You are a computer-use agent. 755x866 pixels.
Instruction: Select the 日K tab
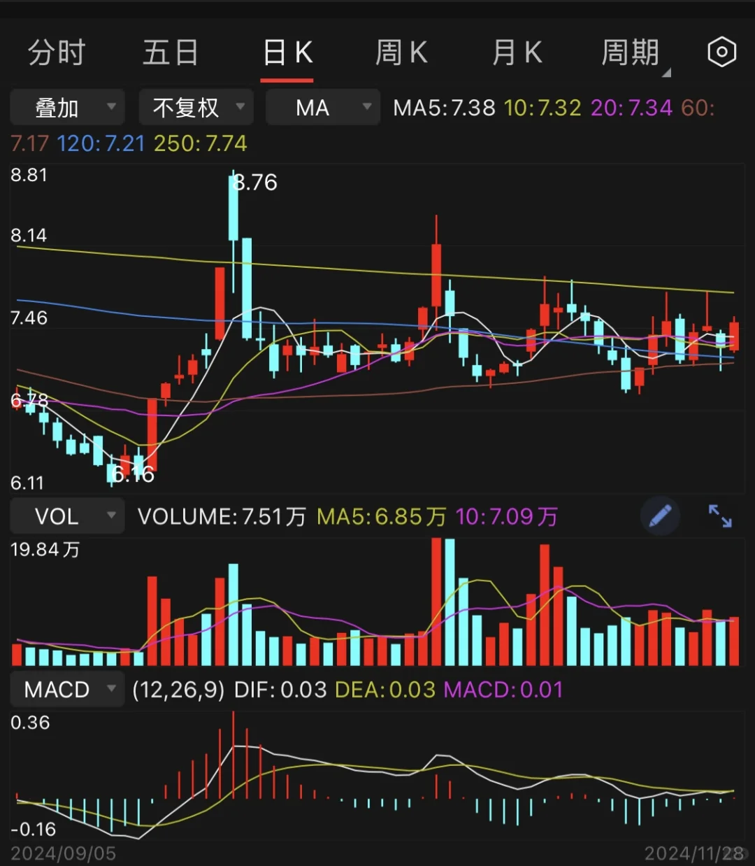[287, 52]
